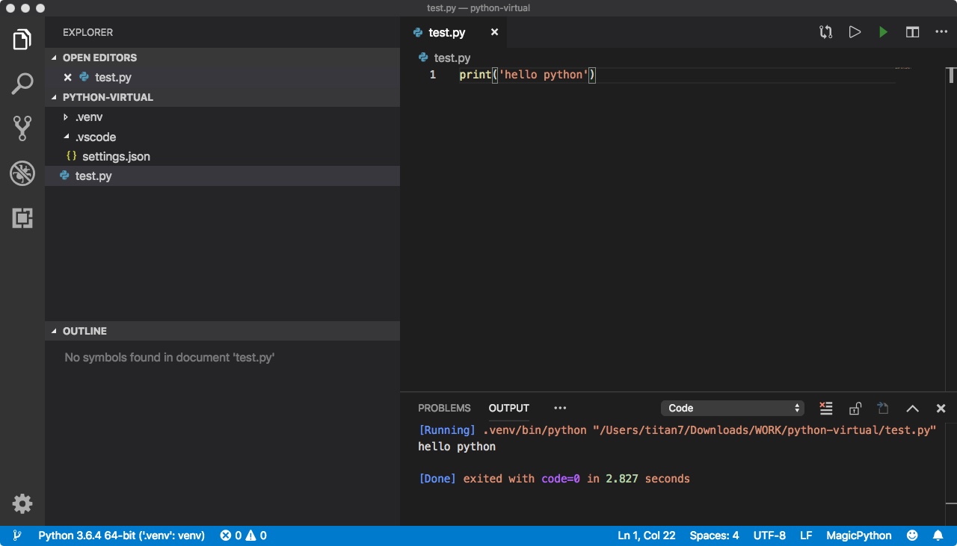This screenshot has width=957, height=546.
Task: Close the output panel
Action: click(941, 408)
